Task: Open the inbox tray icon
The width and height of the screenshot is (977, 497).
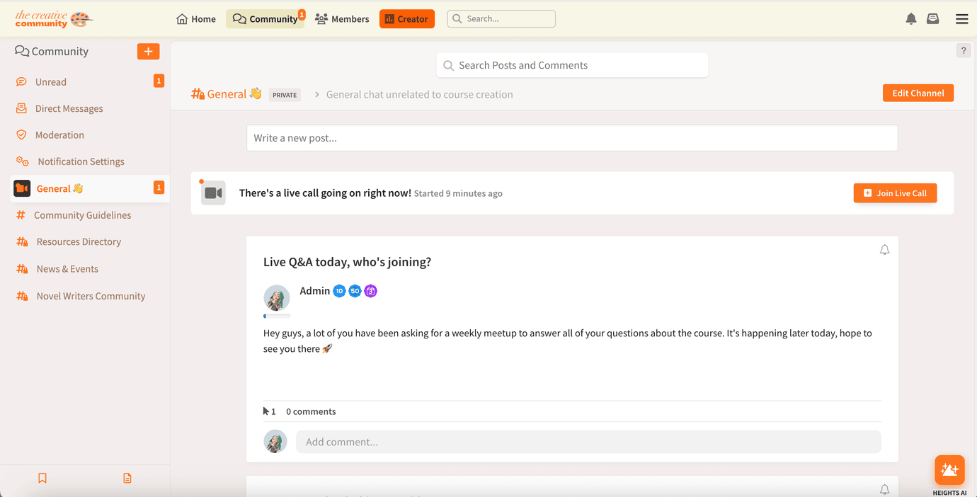Action: click(933, 19)
